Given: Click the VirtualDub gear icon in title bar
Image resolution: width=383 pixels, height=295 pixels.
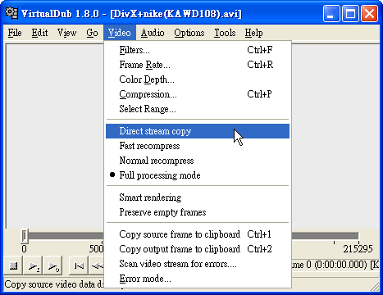Looking at the screenshot, I should [11, 13].
